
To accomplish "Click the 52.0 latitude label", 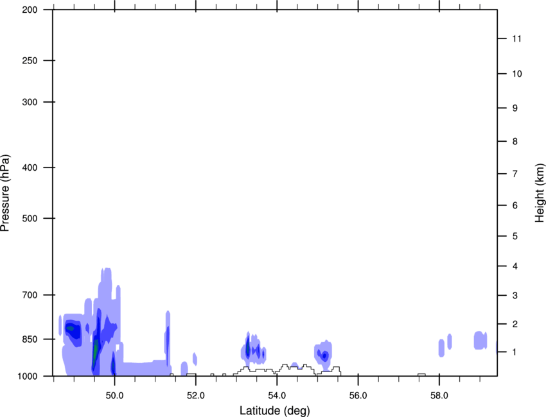I will point(196,396).
